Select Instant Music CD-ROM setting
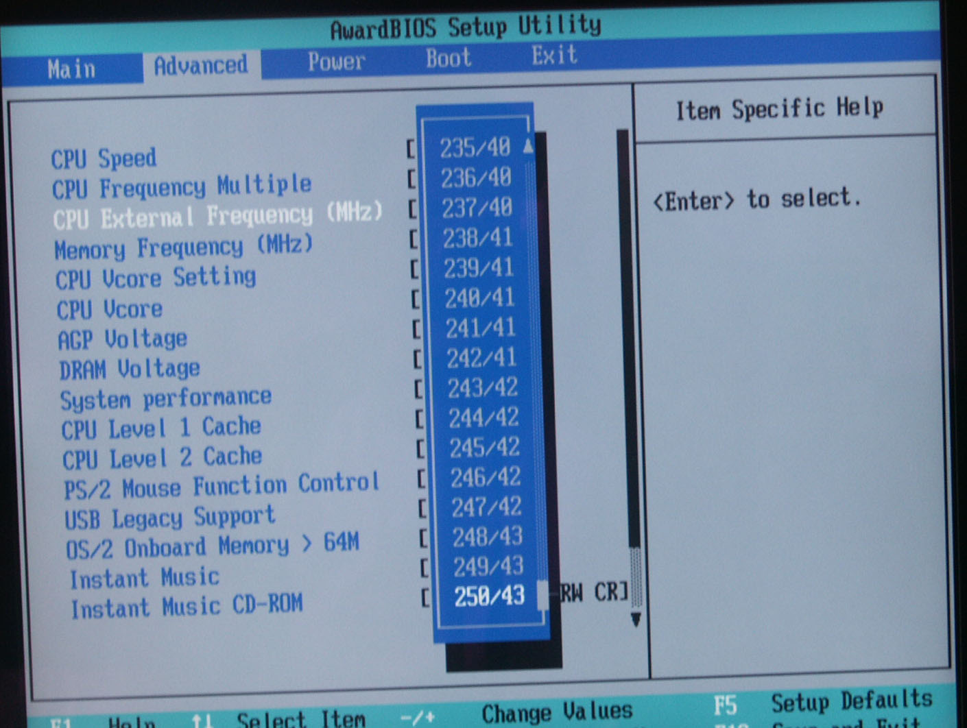This screenshot has width=967, height=728. click(187, 608)
